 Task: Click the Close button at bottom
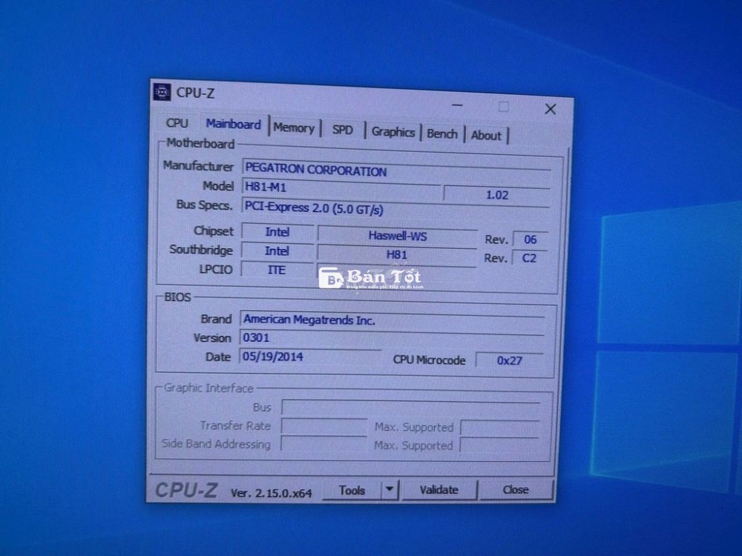(x=516, y=489)
